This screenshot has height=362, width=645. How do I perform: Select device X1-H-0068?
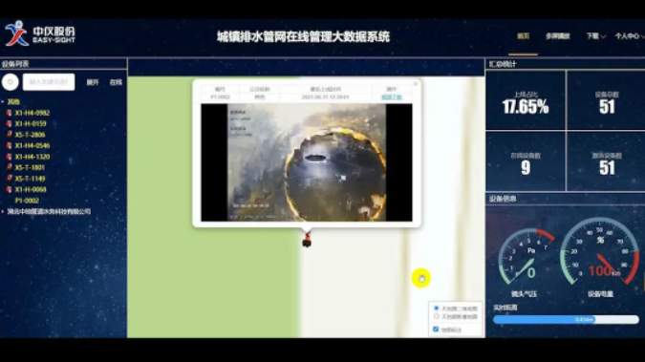pos(31,189)
